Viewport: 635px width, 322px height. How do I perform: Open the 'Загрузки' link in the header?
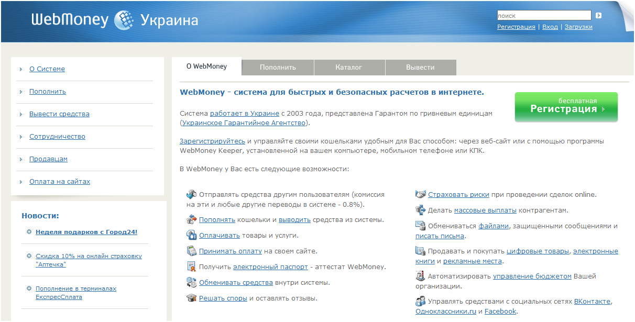[x=578, y=27]
